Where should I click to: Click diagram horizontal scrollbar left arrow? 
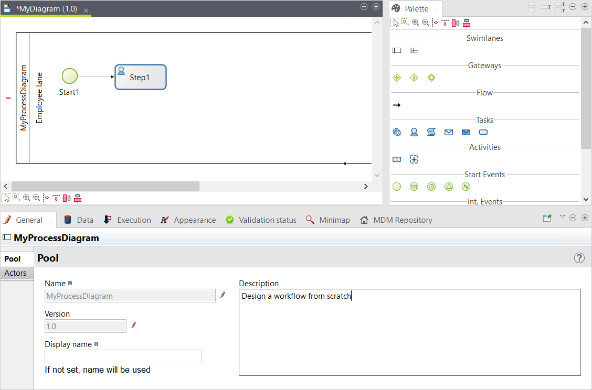[6, 186]
